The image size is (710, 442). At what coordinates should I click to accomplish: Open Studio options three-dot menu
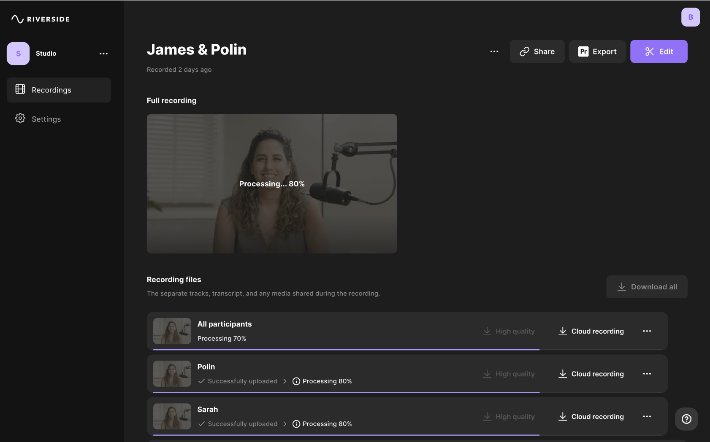103,54
